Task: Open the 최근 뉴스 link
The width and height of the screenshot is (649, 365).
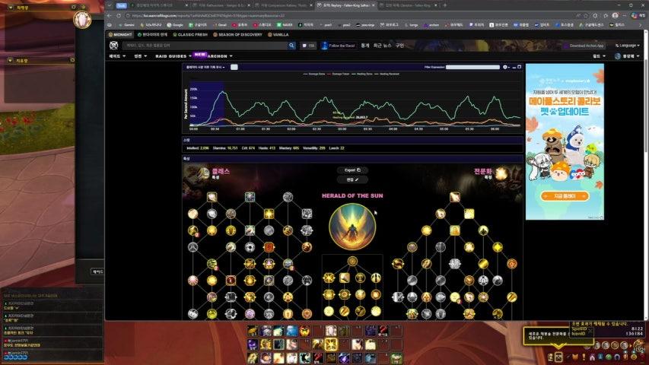Action: click(x=382, y=46)
